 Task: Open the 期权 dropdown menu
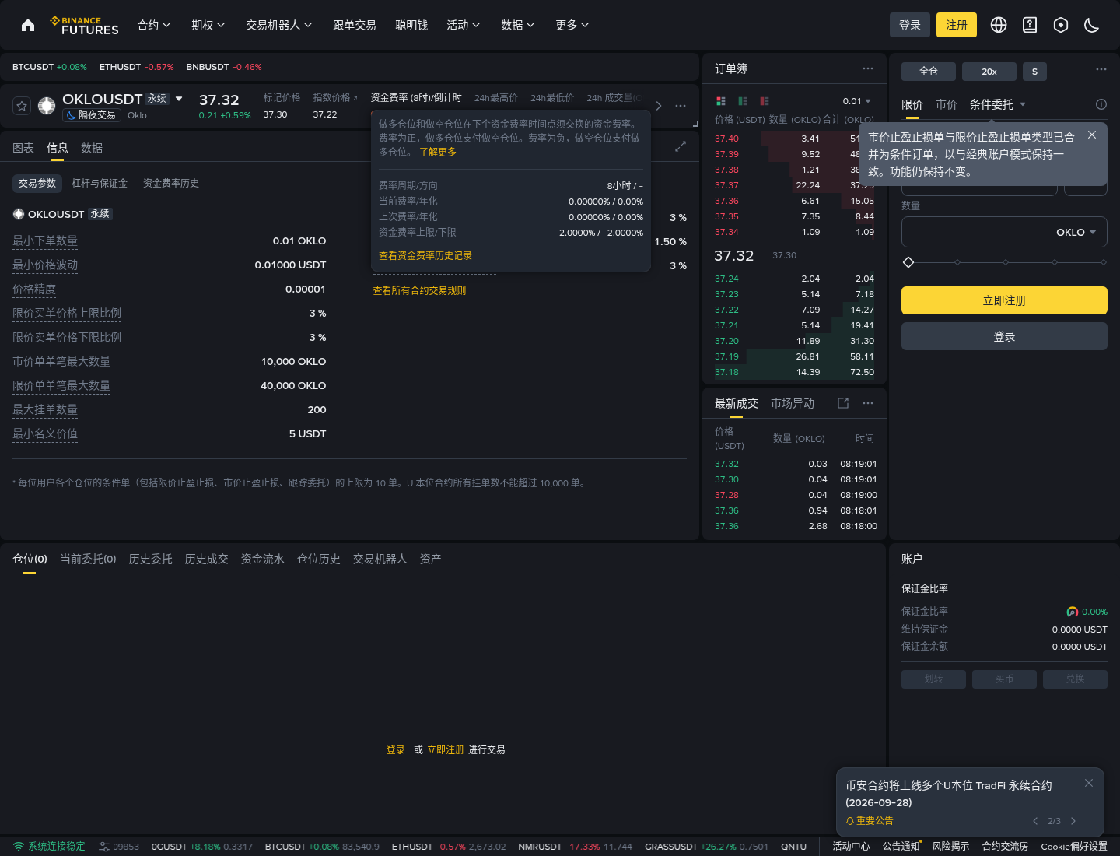pos(208,25)
